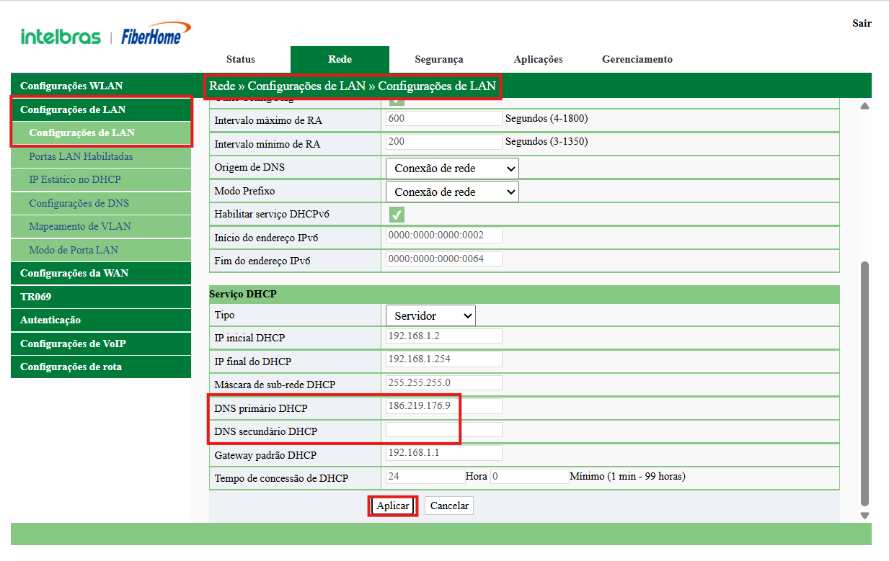889x561 pixels.
Task: Expand the Modo Prefixo dropdown
Action: (x=452, y=192)
